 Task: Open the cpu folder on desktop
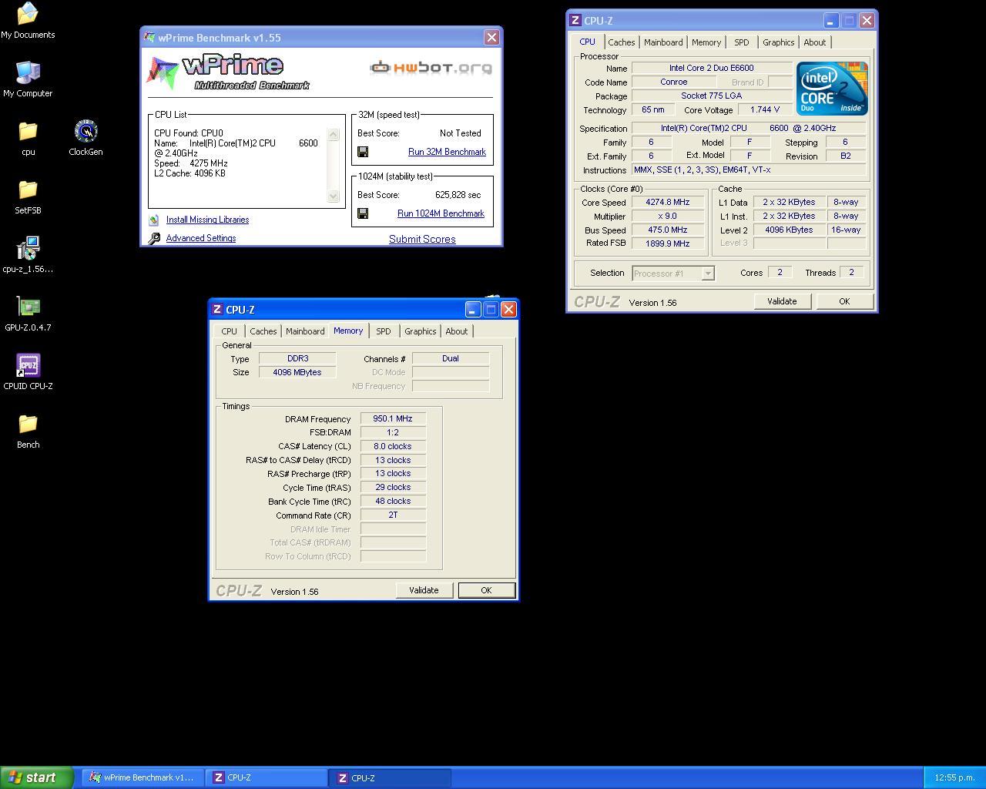(x=28, y=131)
